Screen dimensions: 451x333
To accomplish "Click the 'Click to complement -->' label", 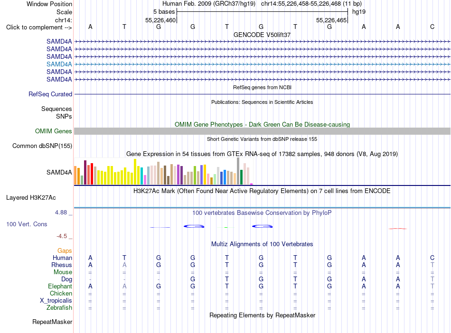I will pyautogui.click(x=39, y=28).
